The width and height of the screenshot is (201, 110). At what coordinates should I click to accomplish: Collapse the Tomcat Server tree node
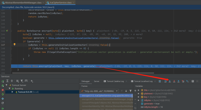(6, 85)
